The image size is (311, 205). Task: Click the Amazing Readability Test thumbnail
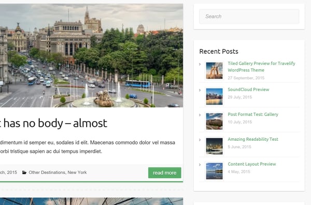click(214, 146)
